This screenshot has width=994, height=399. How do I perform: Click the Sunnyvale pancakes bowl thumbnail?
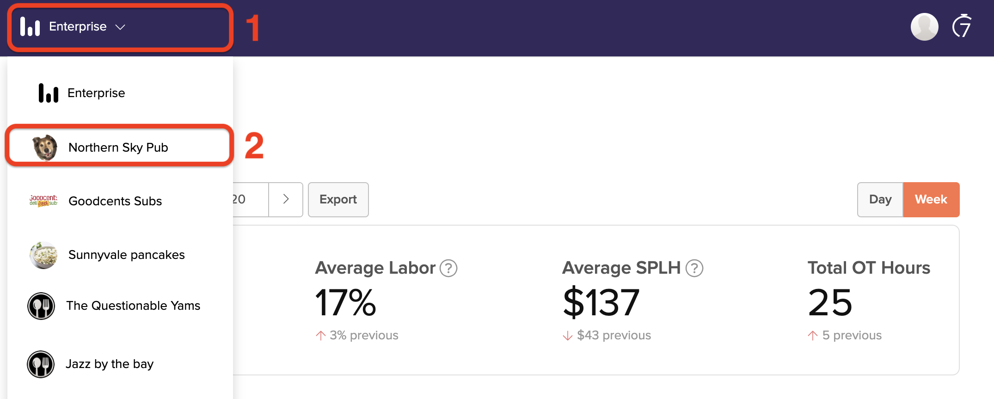click(43, 255)
